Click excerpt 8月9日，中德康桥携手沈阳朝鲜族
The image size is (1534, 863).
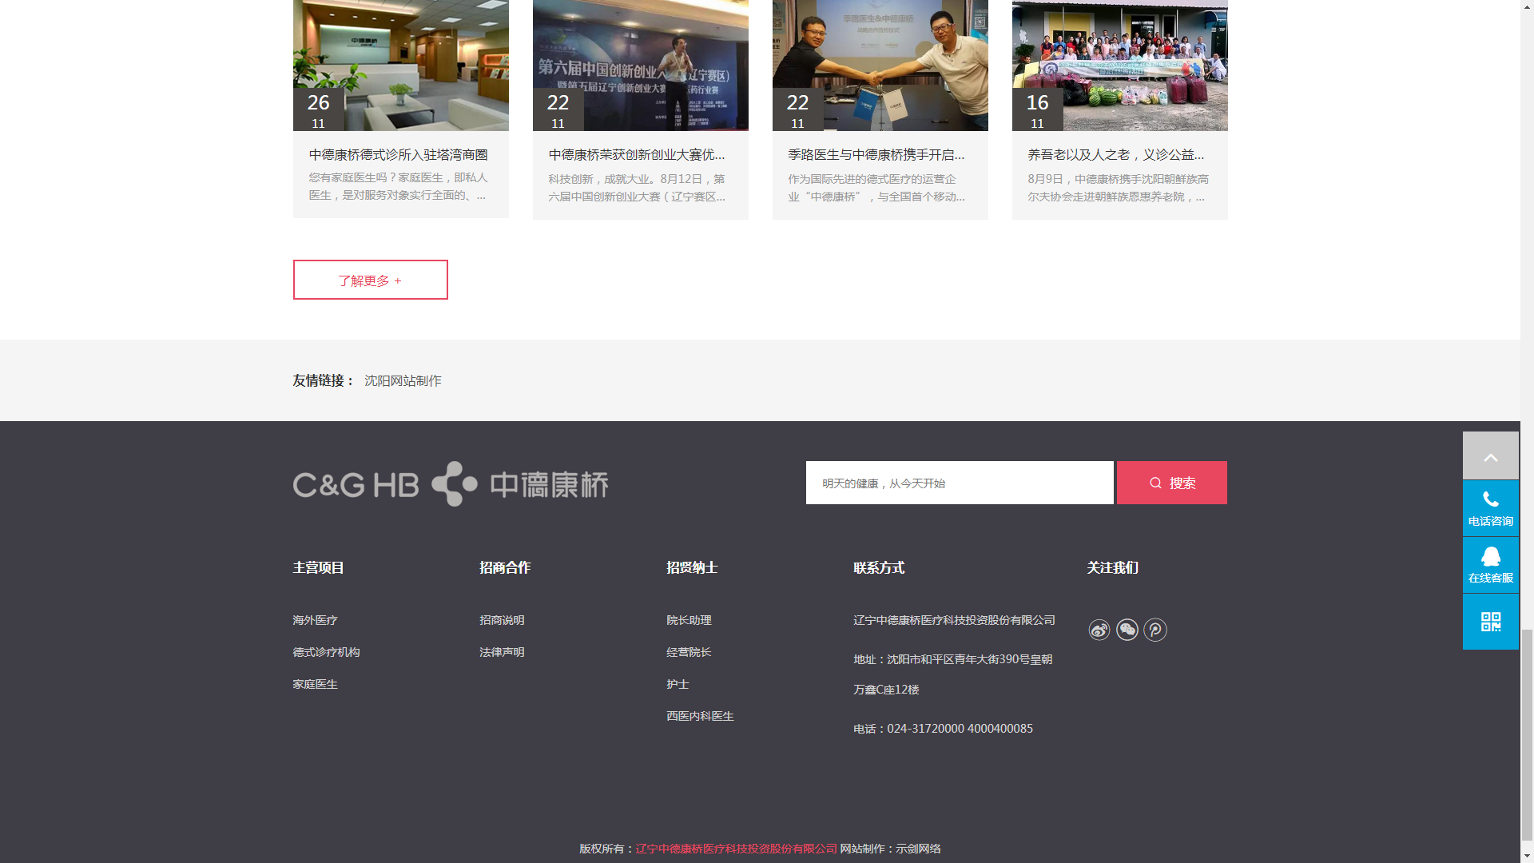pos(1119,188)
